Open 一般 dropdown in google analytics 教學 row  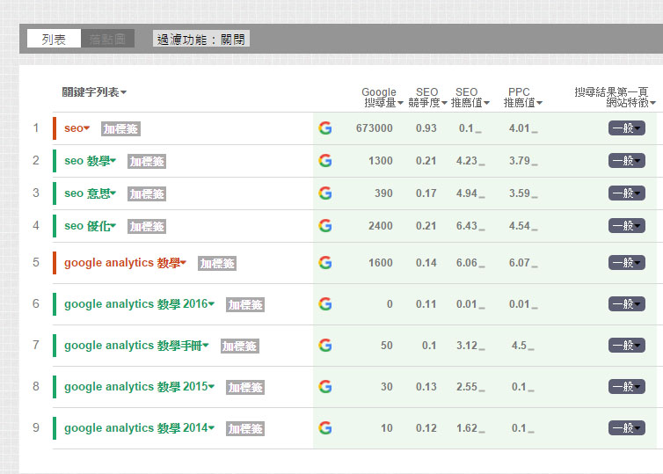tap(627, 263)
